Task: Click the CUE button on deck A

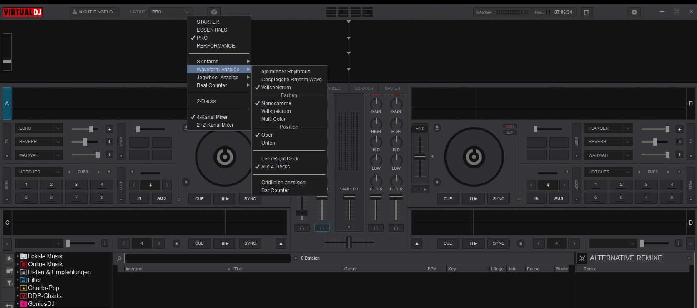Action: point(199,199)
